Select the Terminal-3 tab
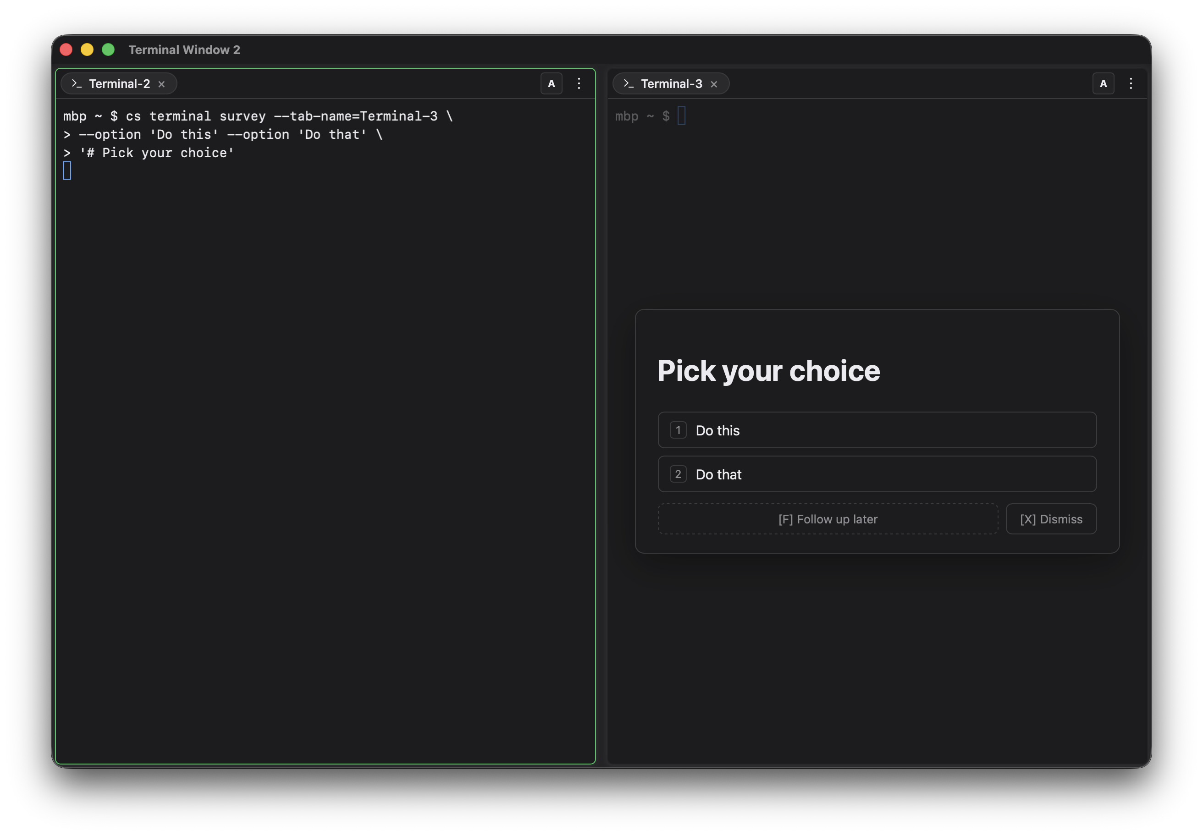This screenshot has width=1203, height=836. 671,84
